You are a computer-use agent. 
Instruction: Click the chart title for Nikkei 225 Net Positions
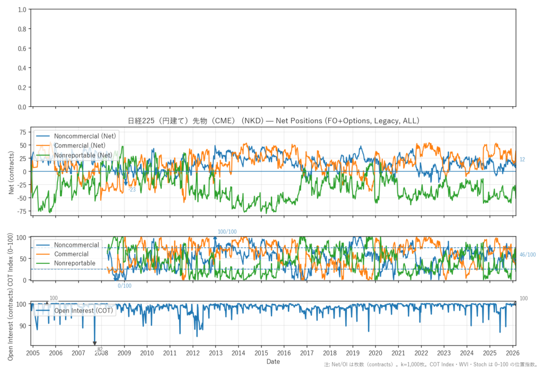[x=273, y=121]
